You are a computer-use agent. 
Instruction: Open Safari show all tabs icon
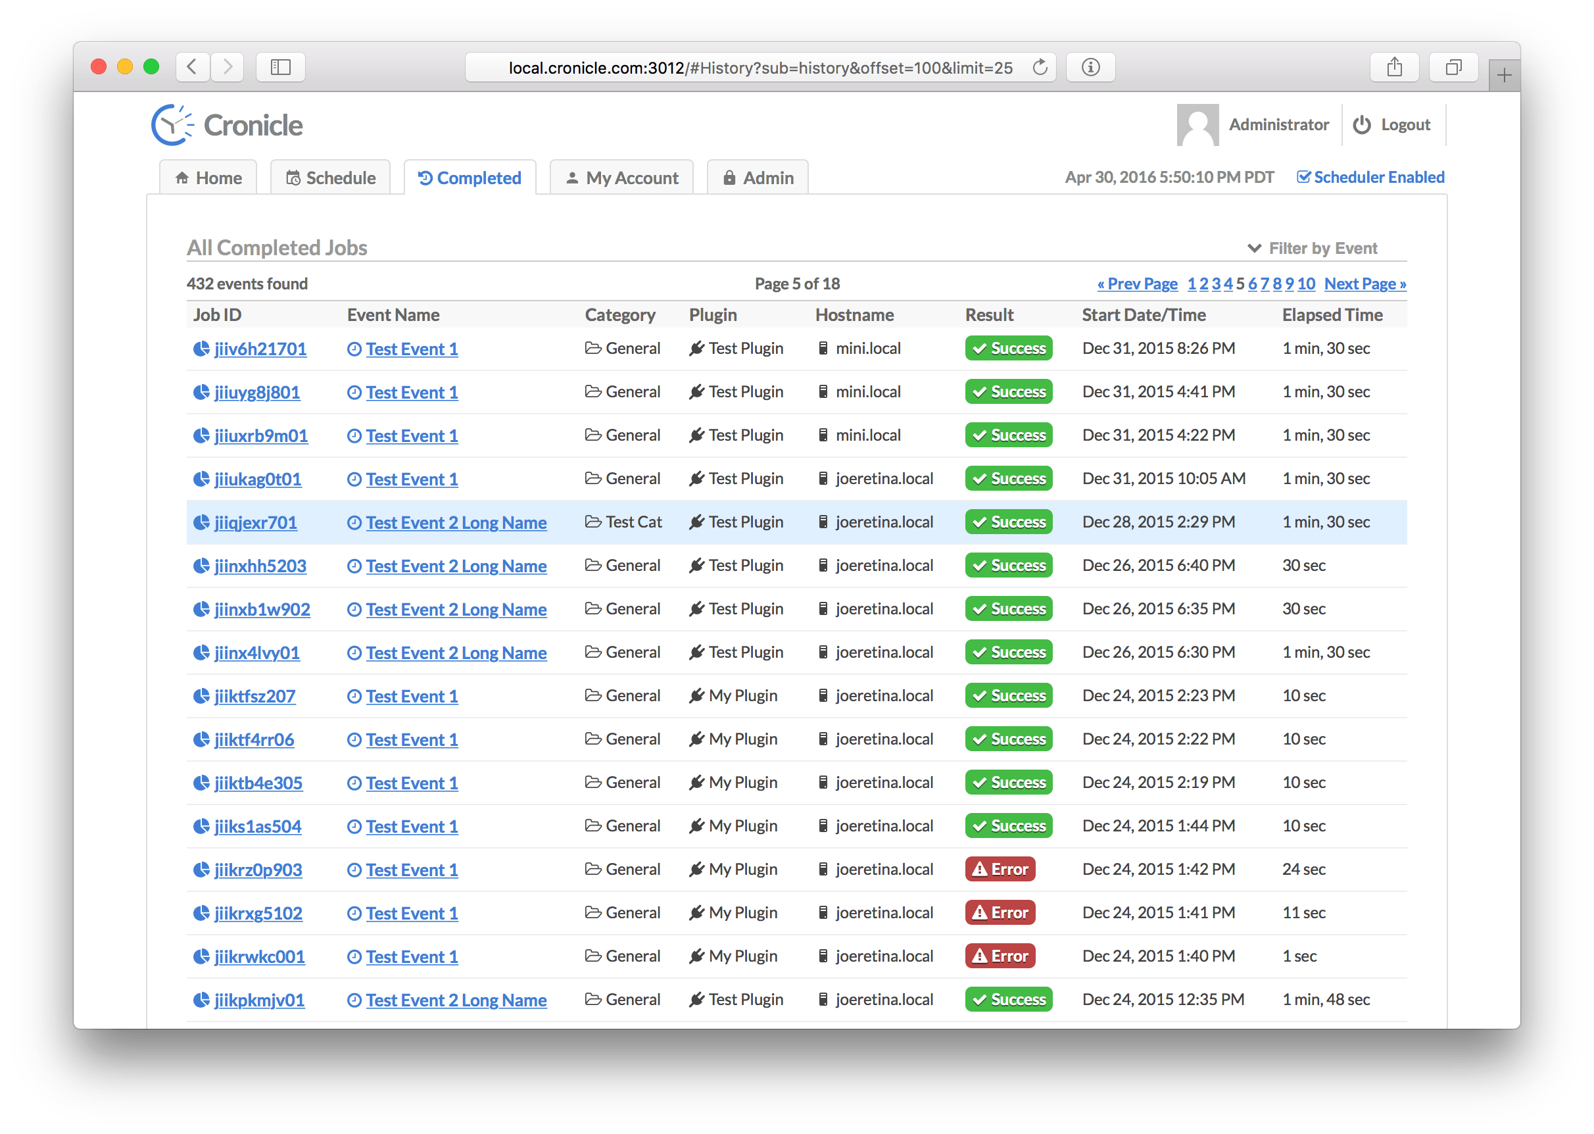1453,68
